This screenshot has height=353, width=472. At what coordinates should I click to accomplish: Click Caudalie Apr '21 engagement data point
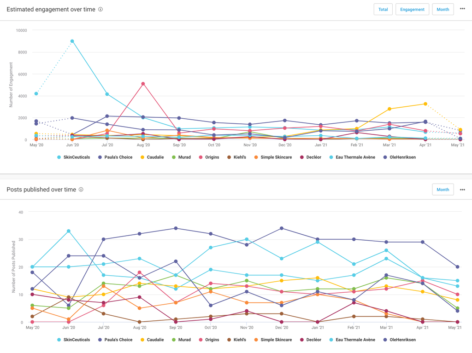[x=425, y=104]
